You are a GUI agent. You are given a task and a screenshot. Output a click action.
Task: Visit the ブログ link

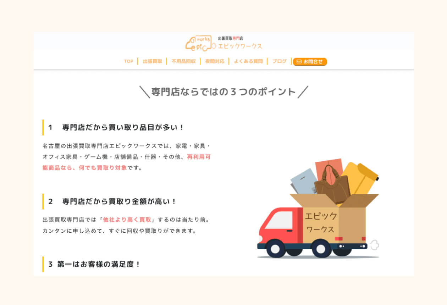(x=279, y=61)
